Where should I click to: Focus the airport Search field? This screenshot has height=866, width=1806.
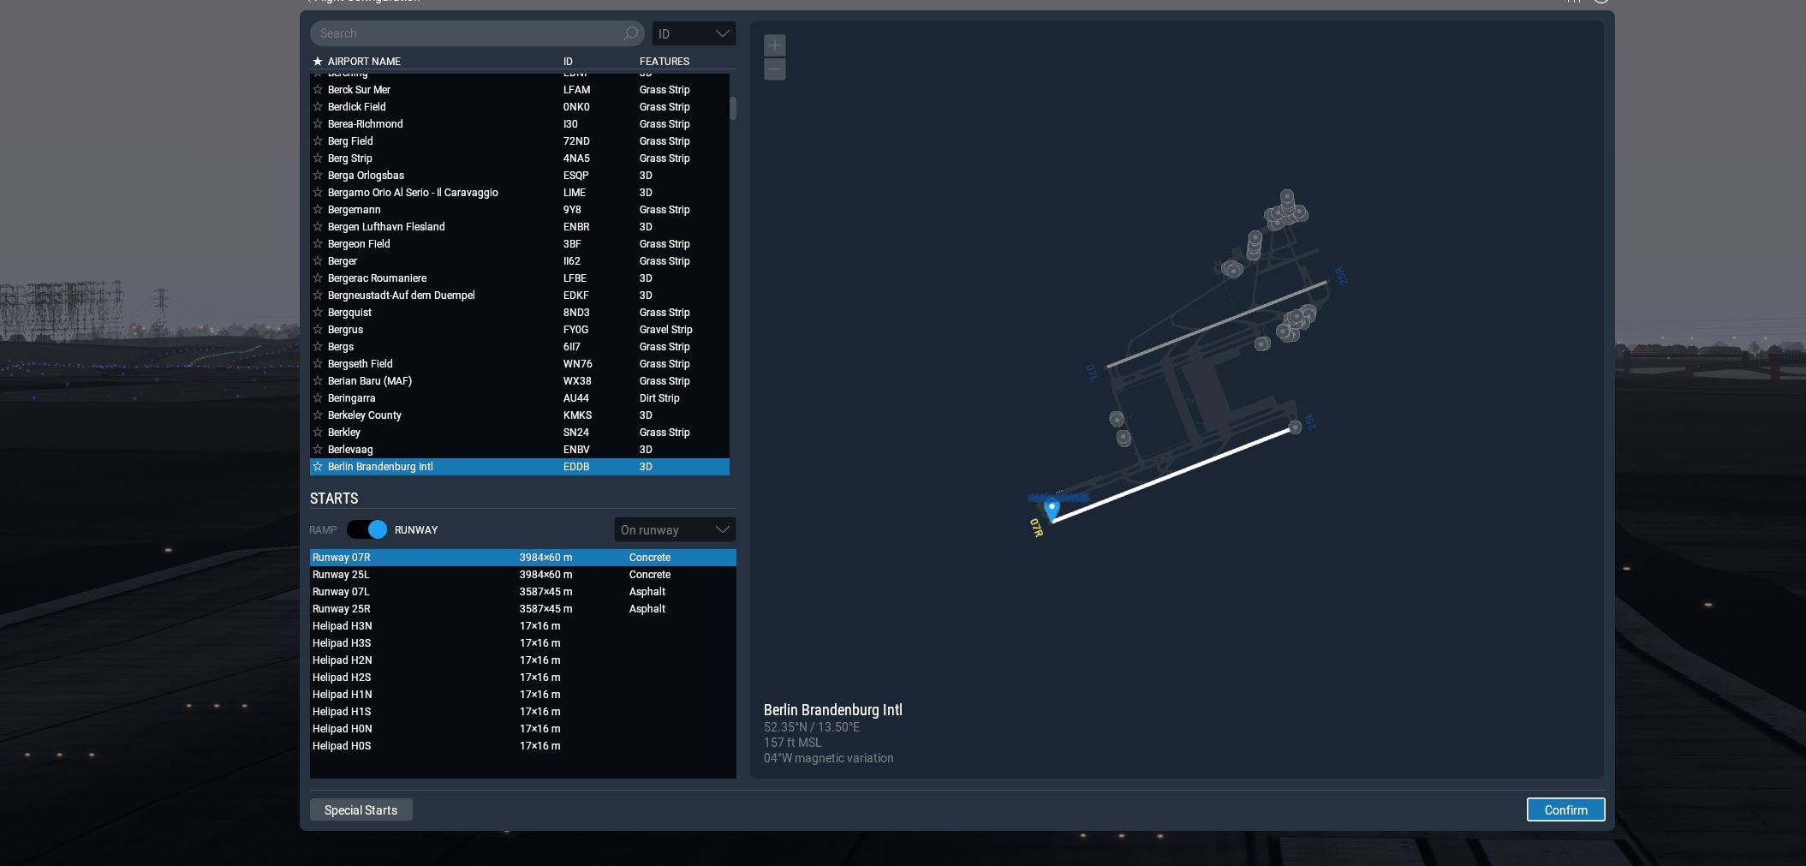click(477, 33)
